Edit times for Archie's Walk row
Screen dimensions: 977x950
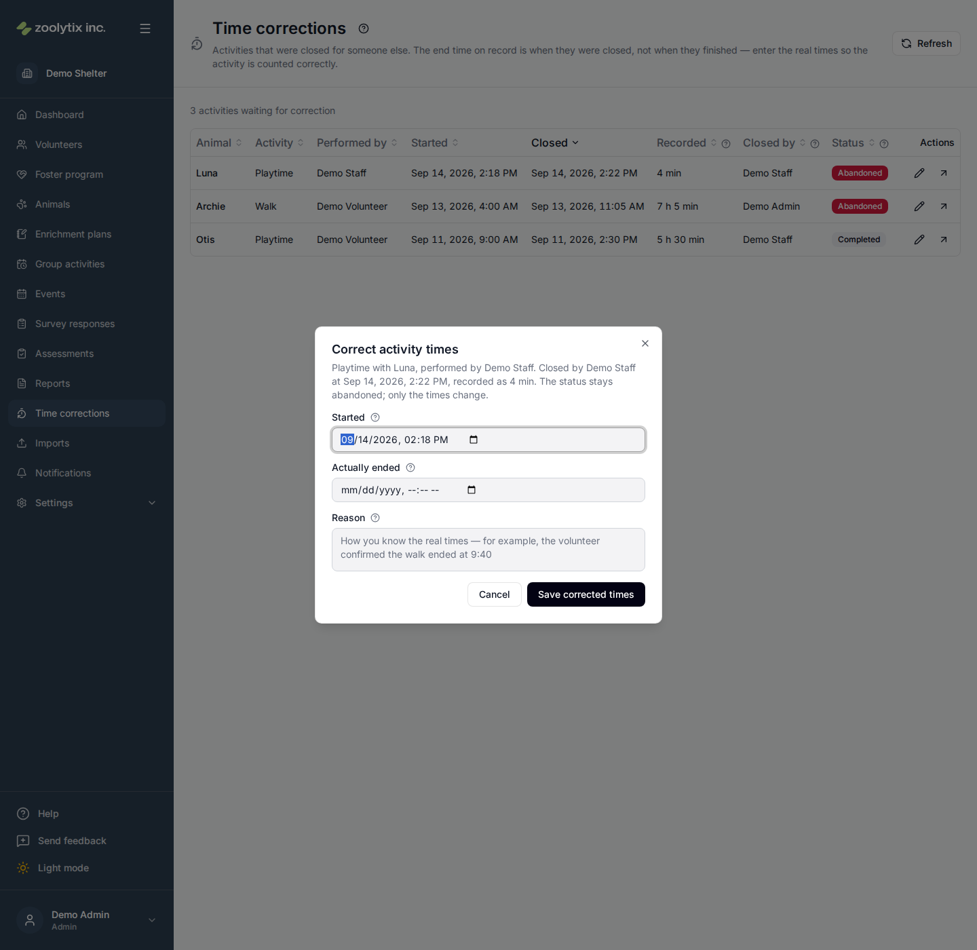click(919, 206)
